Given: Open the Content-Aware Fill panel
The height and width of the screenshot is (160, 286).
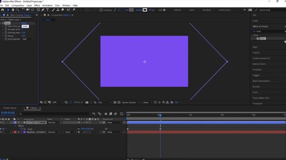Looking at the screenshot, I should pyautogui.click(x=261, y=58).
